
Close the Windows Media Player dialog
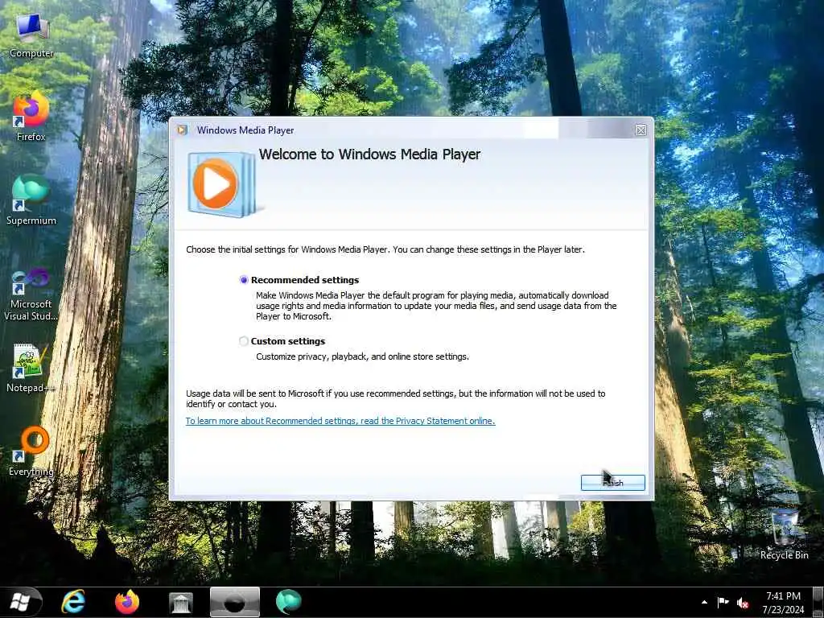coord(641,130)
